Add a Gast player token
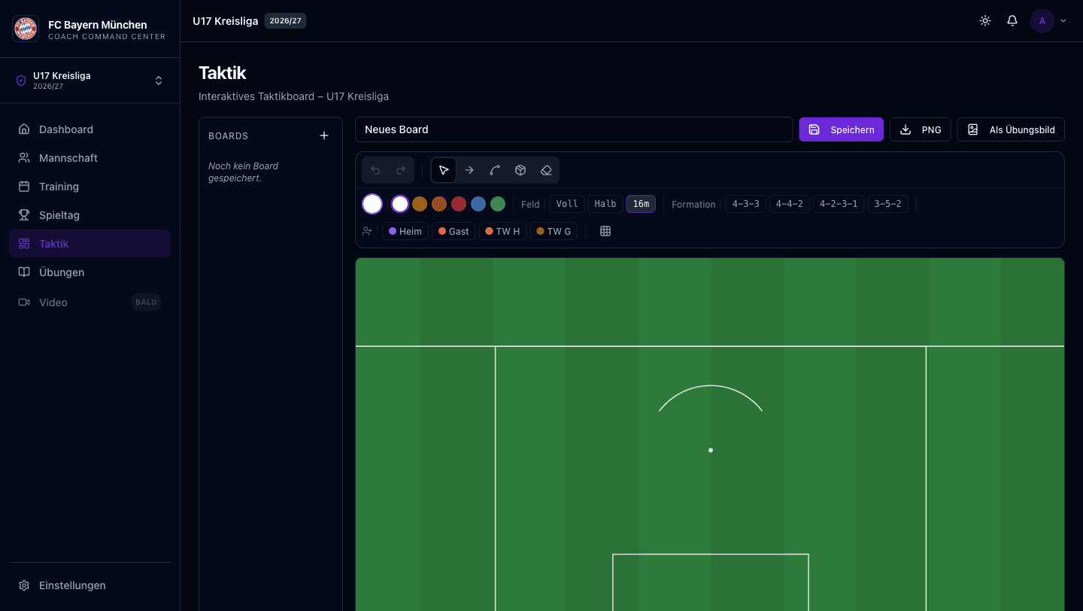This screenshot has width=1083, height=611. (454, 231)
